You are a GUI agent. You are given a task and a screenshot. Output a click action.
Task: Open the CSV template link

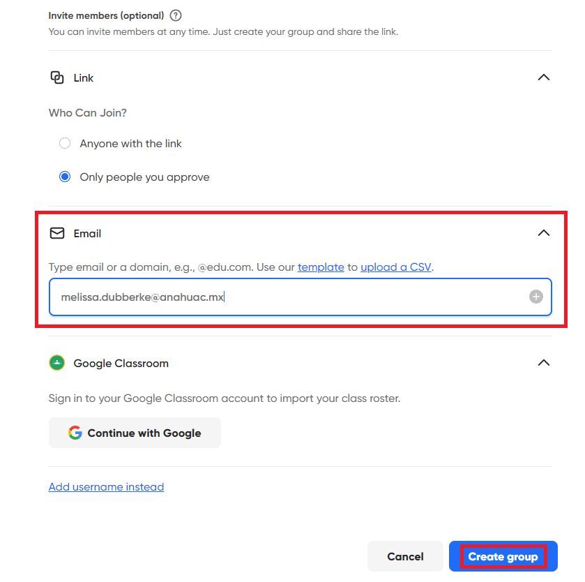click(321, 267)
